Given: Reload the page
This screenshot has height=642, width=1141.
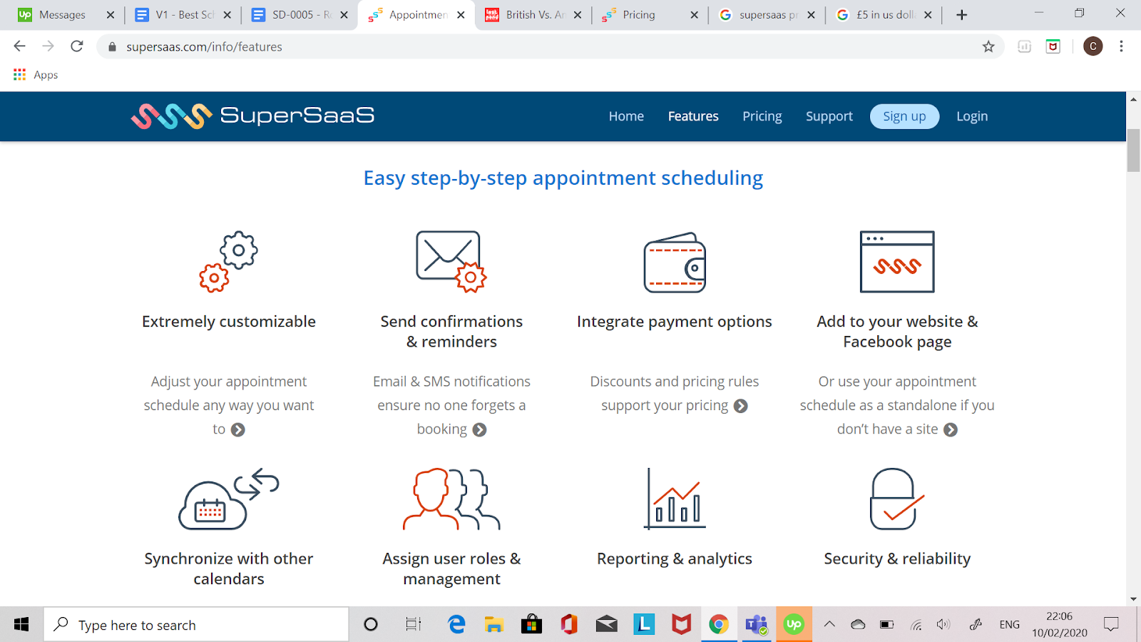Looking at the screenshot, I should click(77, 46).
